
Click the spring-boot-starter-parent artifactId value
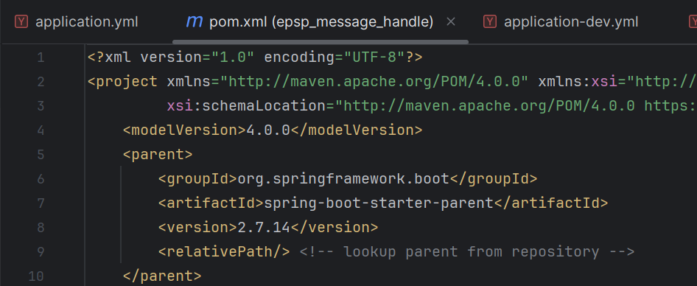coord(379,203)
